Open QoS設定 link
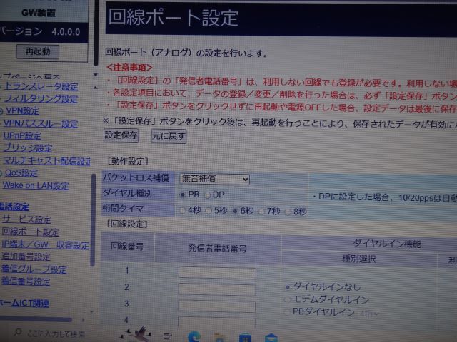This screenshot has height=342, width=457. [x=21, y=173]
